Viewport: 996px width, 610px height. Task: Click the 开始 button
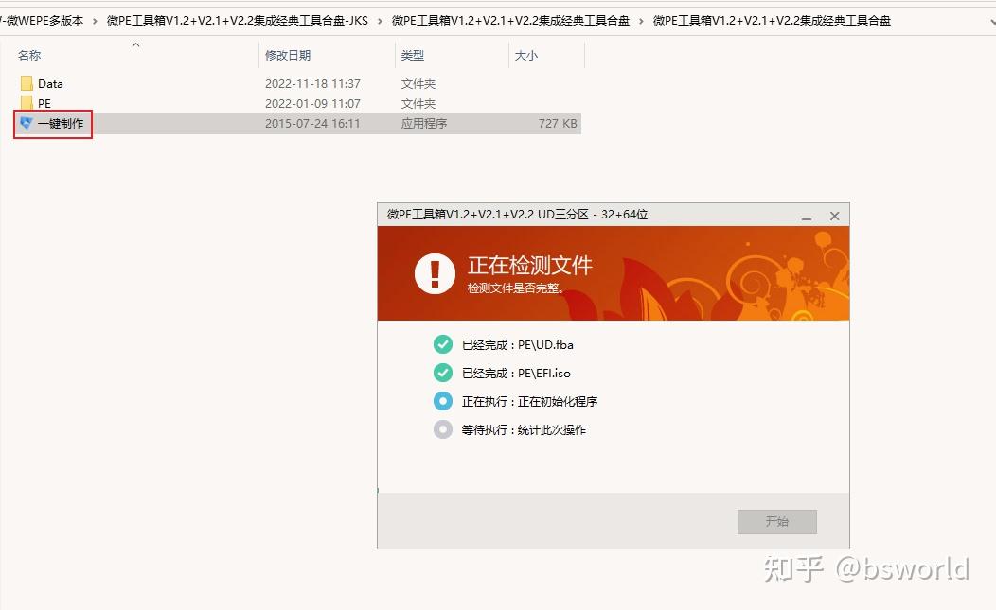tap(776, 521)
